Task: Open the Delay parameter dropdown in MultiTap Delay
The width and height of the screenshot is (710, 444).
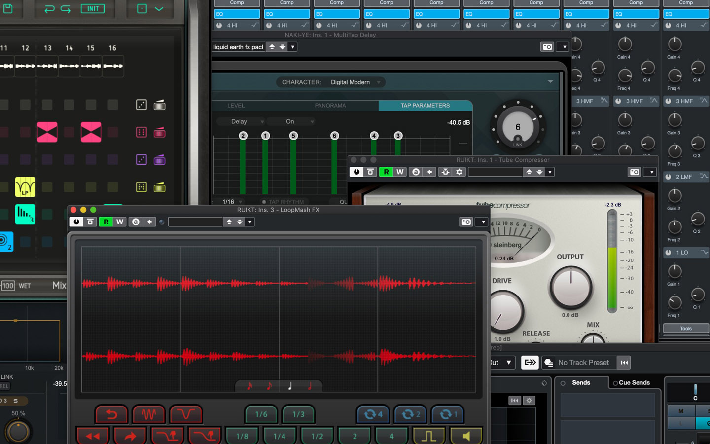Action: (x=241, y=121)
